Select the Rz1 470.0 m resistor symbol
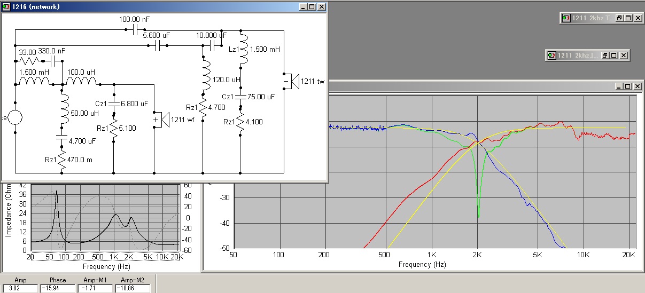645x293 pixels. (x=61, y=161)
